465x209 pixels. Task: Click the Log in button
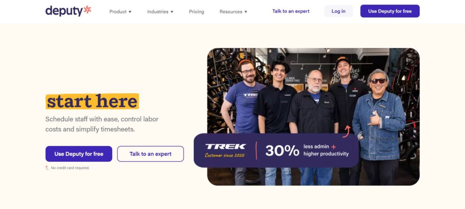pos(338,11)
